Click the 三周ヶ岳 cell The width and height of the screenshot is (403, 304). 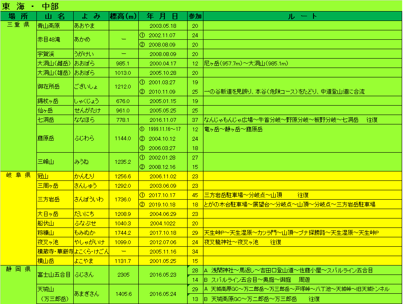click(x=55, y=186)
